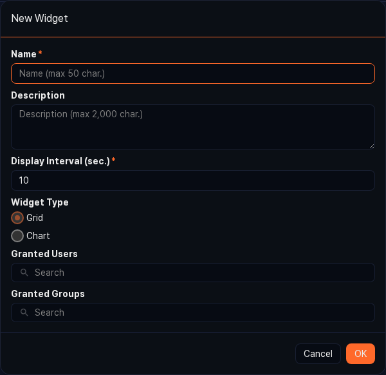Click the Granted Groups label

click(48, 294)
